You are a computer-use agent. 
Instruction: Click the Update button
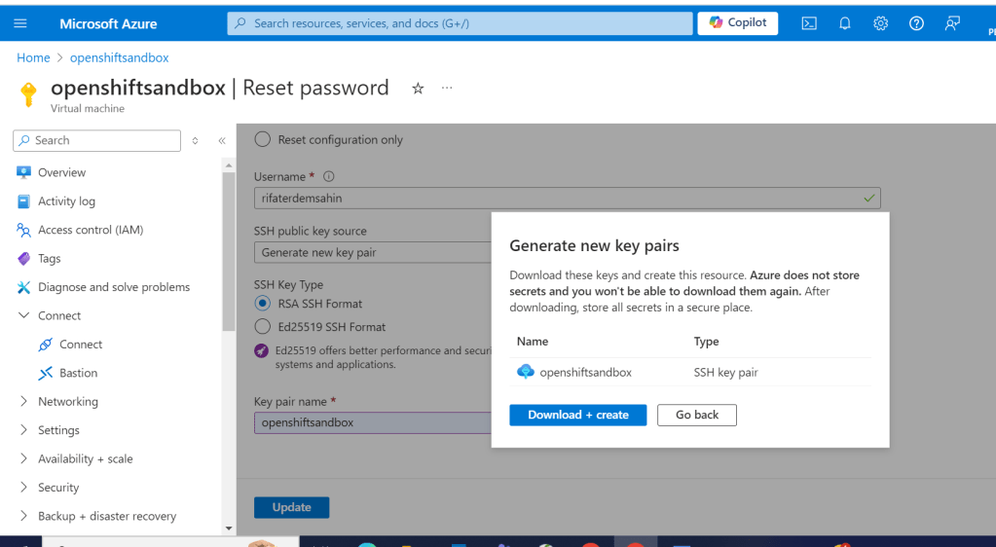point(291,507)
